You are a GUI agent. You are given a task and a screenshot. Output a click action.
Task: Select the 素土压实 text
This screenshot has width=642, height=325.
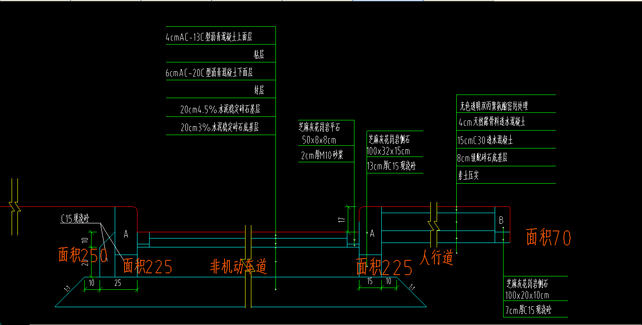468,175
